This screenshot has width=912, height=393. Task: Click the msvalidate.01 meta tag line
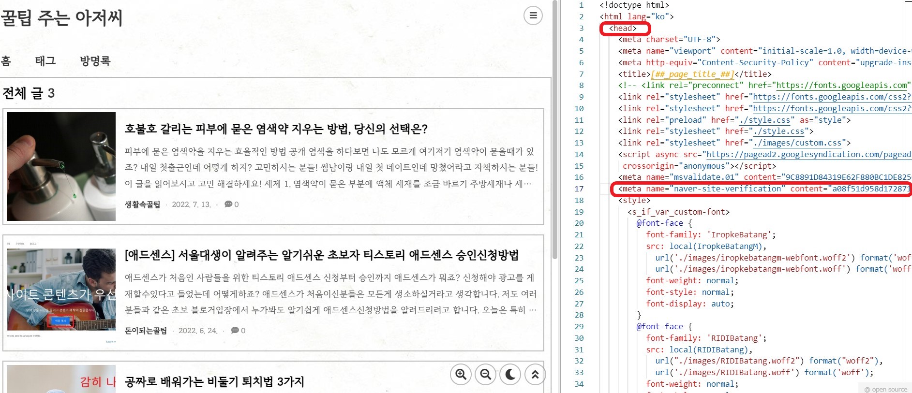(764, 177)
